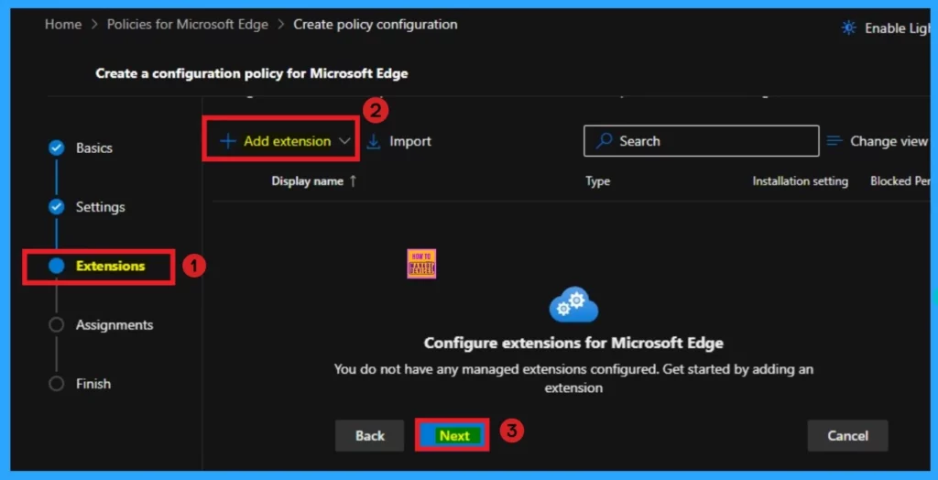The height and width of the screenshot is (480, 938).
Task: Click the Add extension label
Action: pyautogui.click(x=287, y=141)
